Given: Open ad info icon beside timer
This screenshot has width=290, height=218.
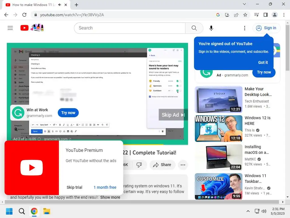Looking at the screenshot, I should 39,139.
